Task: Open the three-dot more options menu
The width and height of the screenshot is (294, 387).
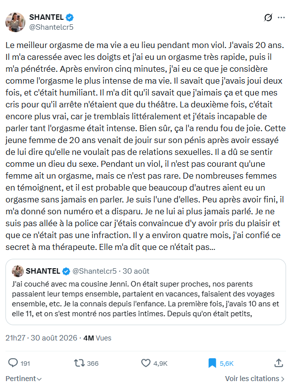Action: (281, 17)
